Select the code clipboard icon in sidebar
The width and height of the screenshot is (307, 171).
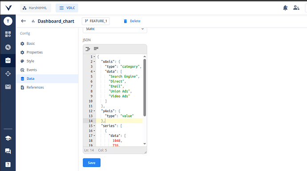pyautogui.click(x=8, y=60)
